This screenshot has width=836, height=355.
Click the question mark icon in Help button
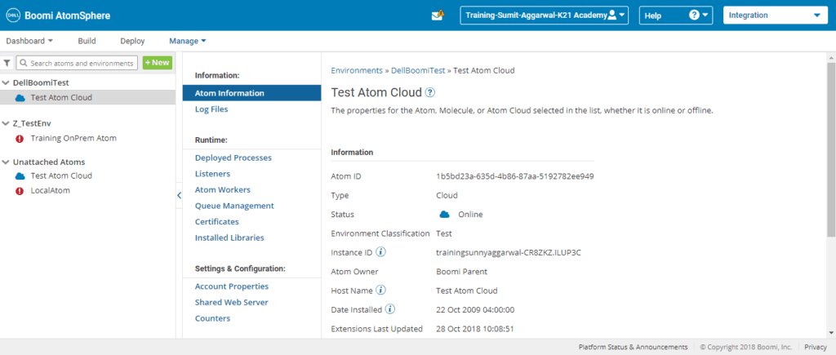point(694,15)
